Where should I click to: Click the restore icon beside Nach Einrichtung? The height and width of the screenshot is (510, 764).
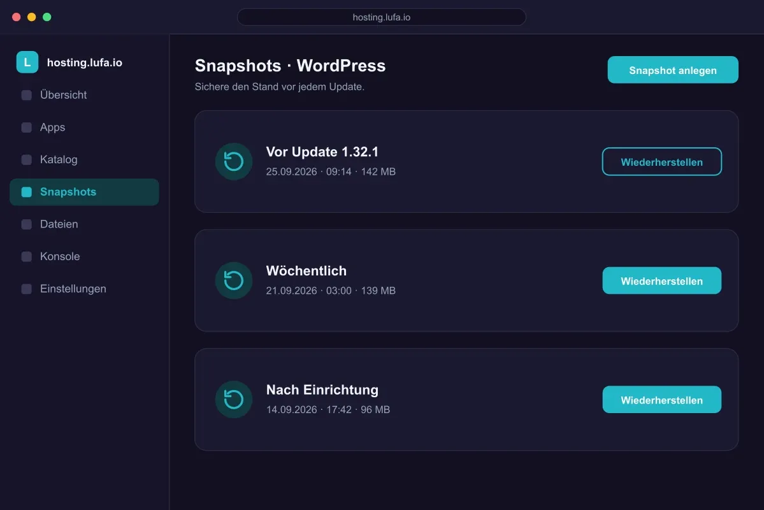point(234,399)
